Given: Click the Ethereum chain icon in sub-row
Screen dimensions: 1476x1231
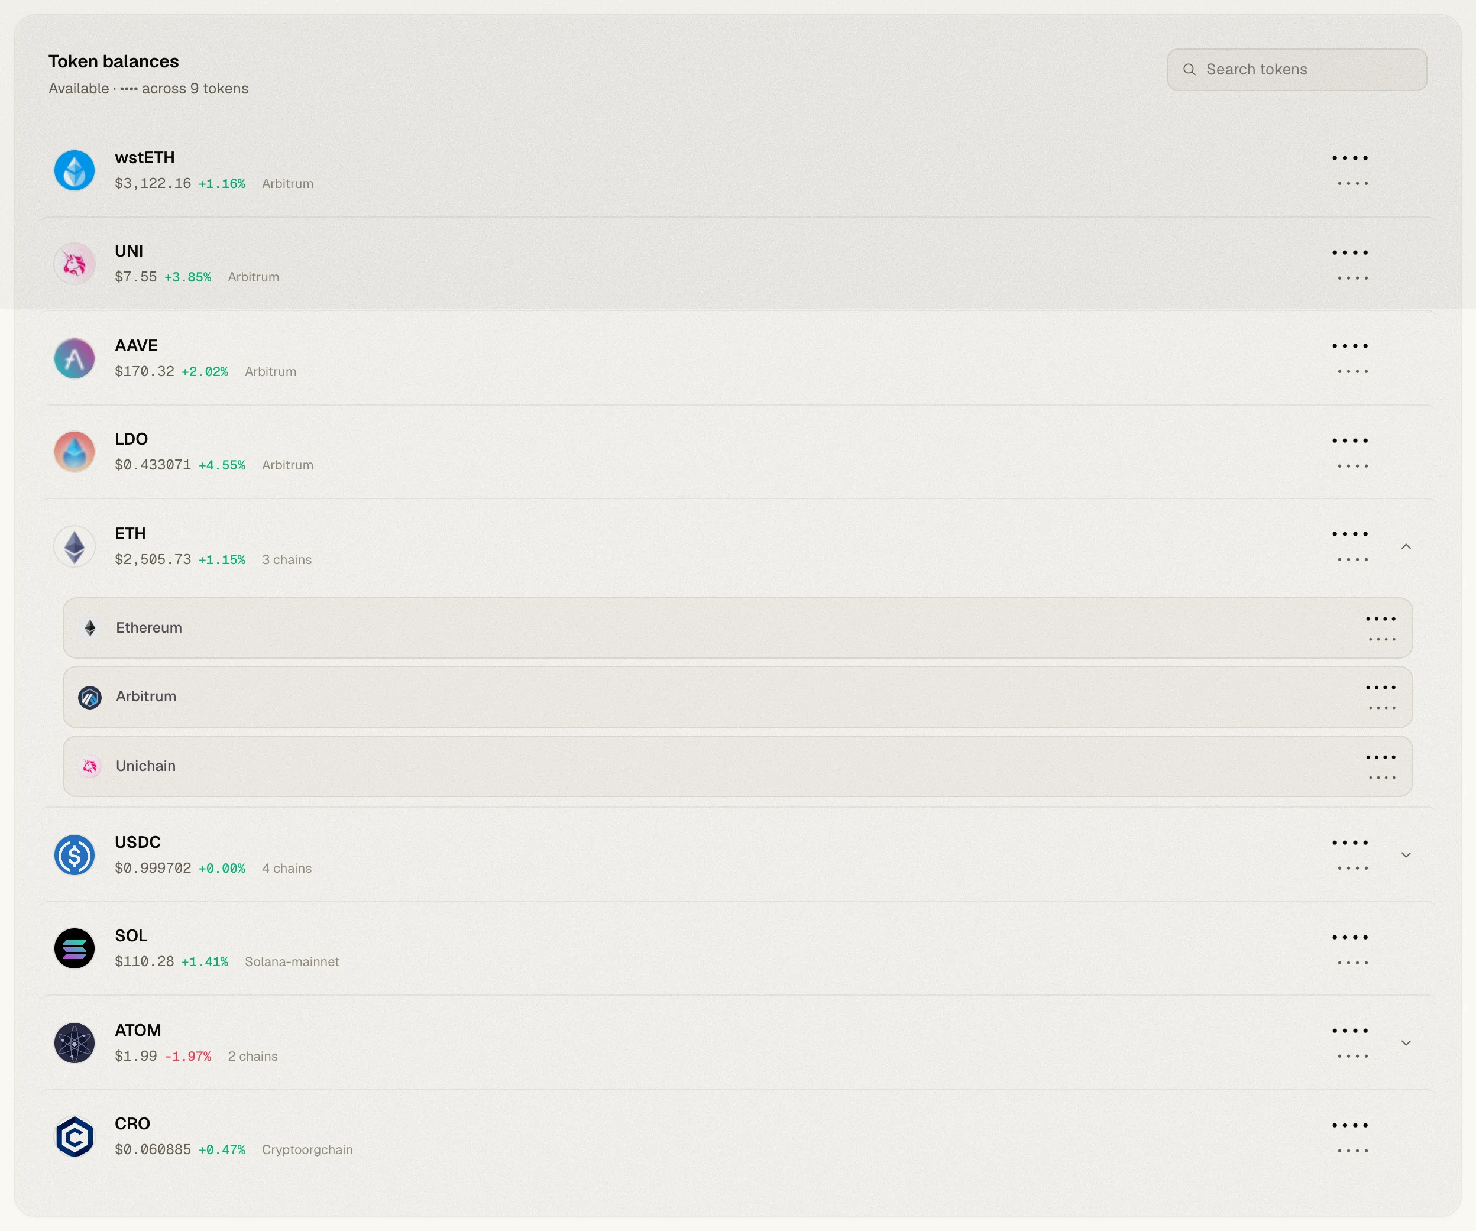Looking at the screenshot, I should pos(90,628).
